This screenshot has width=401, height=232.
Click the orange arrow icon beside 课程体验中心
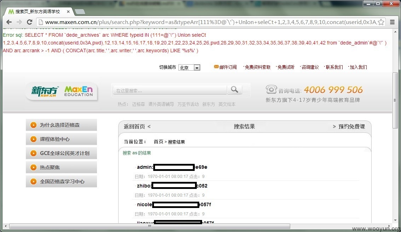tap(33, 139)
